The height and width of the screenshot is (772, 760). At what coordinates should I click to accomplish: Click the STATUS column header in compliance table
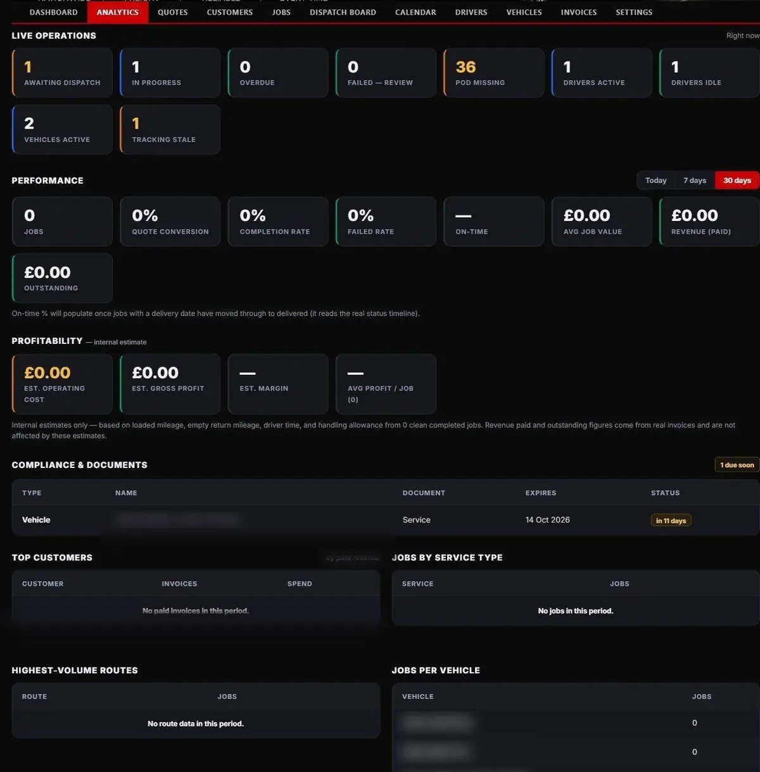point(665,493)
